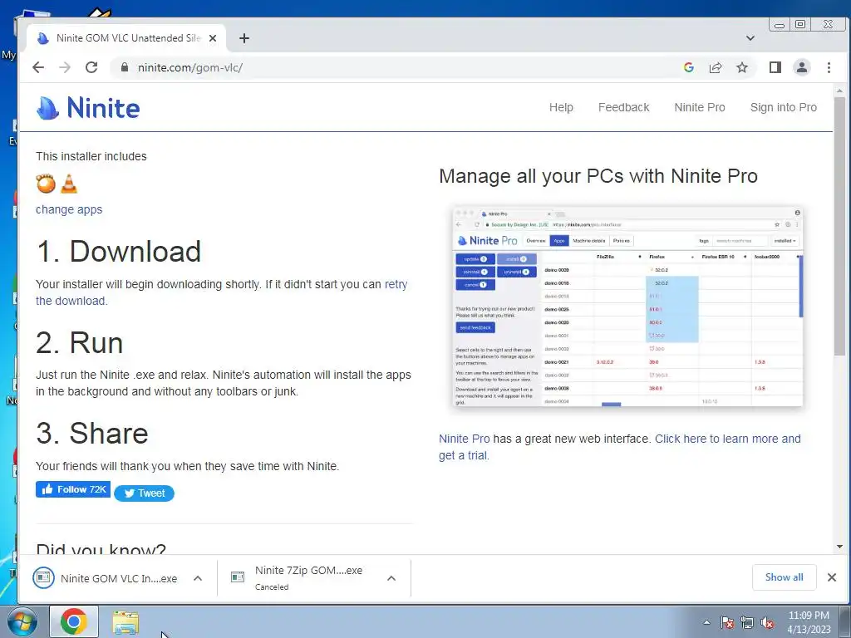The height and width of the screenshot is (638, 851).
Task: Click Show all downloads
Action: (x=785, y=577)
